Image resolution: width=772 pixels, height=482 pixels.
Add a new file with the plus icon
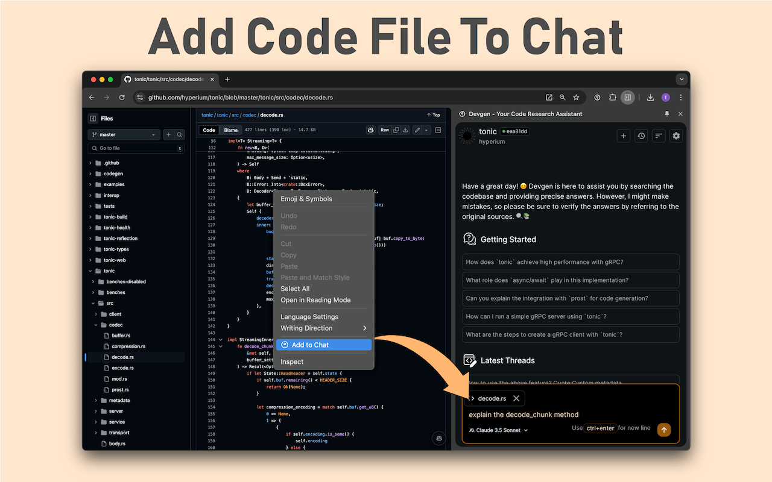(169, 135)
